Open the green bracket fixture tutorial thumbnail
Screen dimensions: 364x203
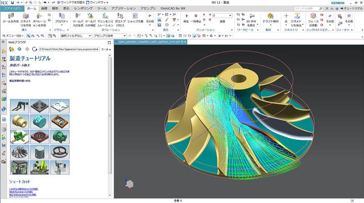[20, 137]
